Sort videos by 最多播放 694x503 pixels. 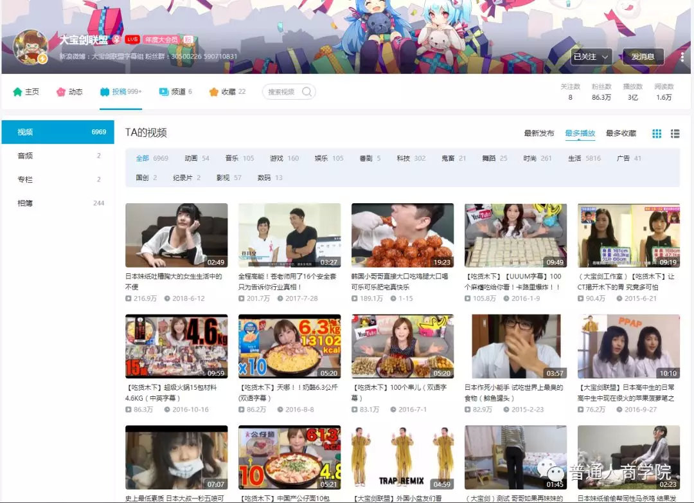[580, 133]
